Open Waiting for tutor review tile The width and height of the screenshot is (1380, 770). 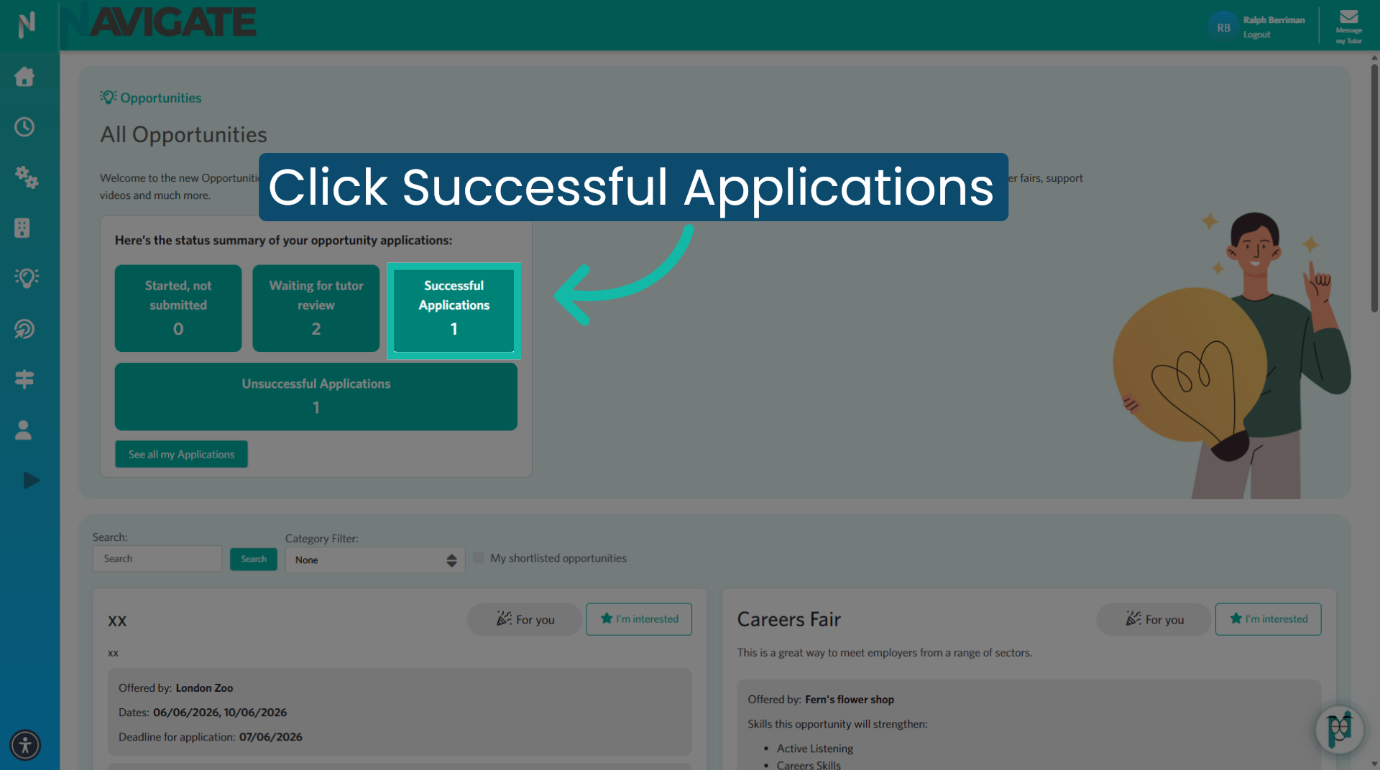point(316,308)
